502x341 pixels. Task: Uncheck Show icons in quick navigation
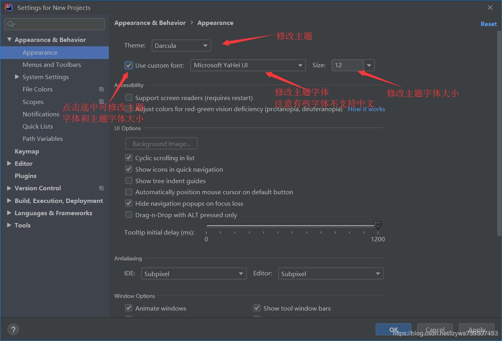[x=129, y=169]
